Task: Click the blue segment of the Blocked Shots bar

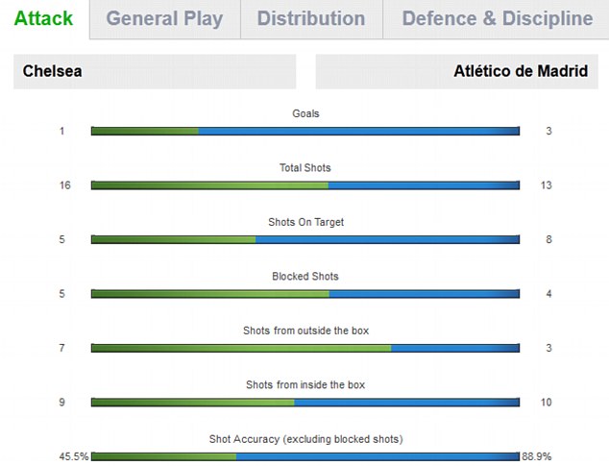Action: click(x=425, y=294)
